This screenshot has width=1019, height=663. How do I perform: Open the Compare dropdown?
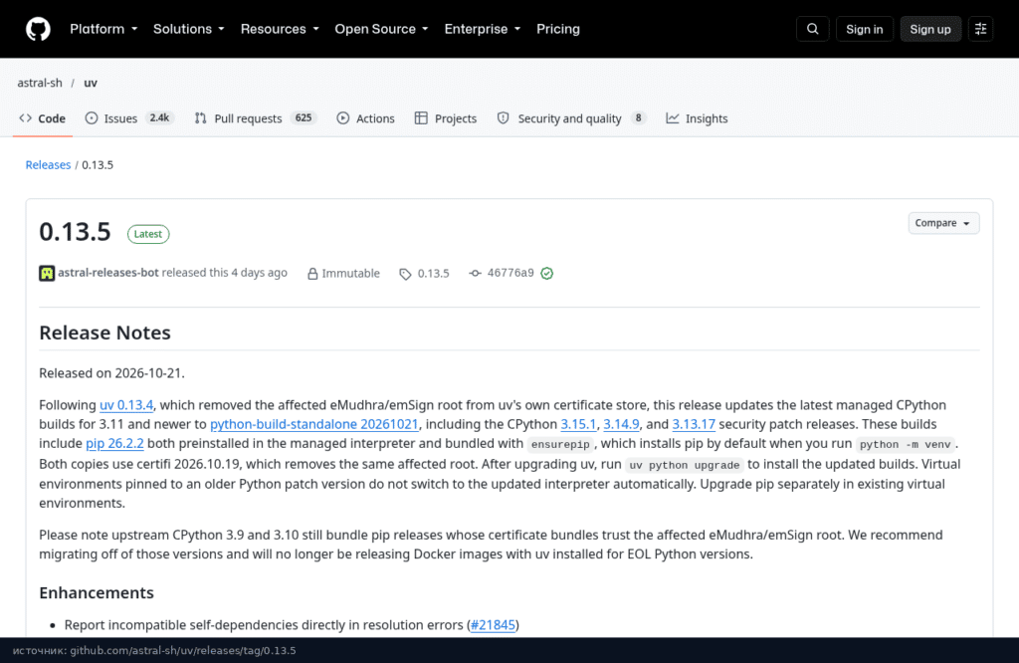click(943, 223)
